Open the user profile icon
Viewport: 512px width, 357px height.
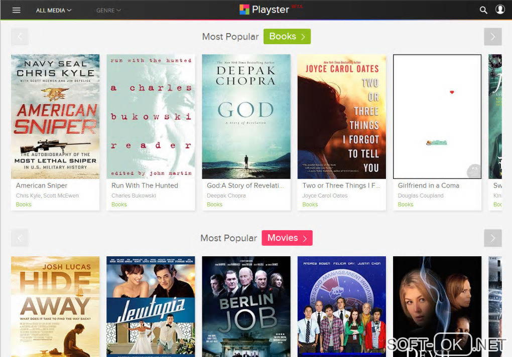500,9
